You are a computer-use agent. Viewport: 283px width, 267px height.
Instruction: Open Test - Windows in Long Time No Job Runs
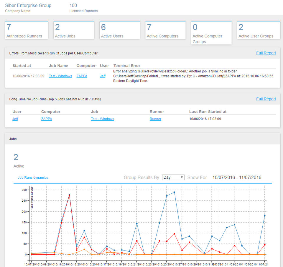click(102, 119)
